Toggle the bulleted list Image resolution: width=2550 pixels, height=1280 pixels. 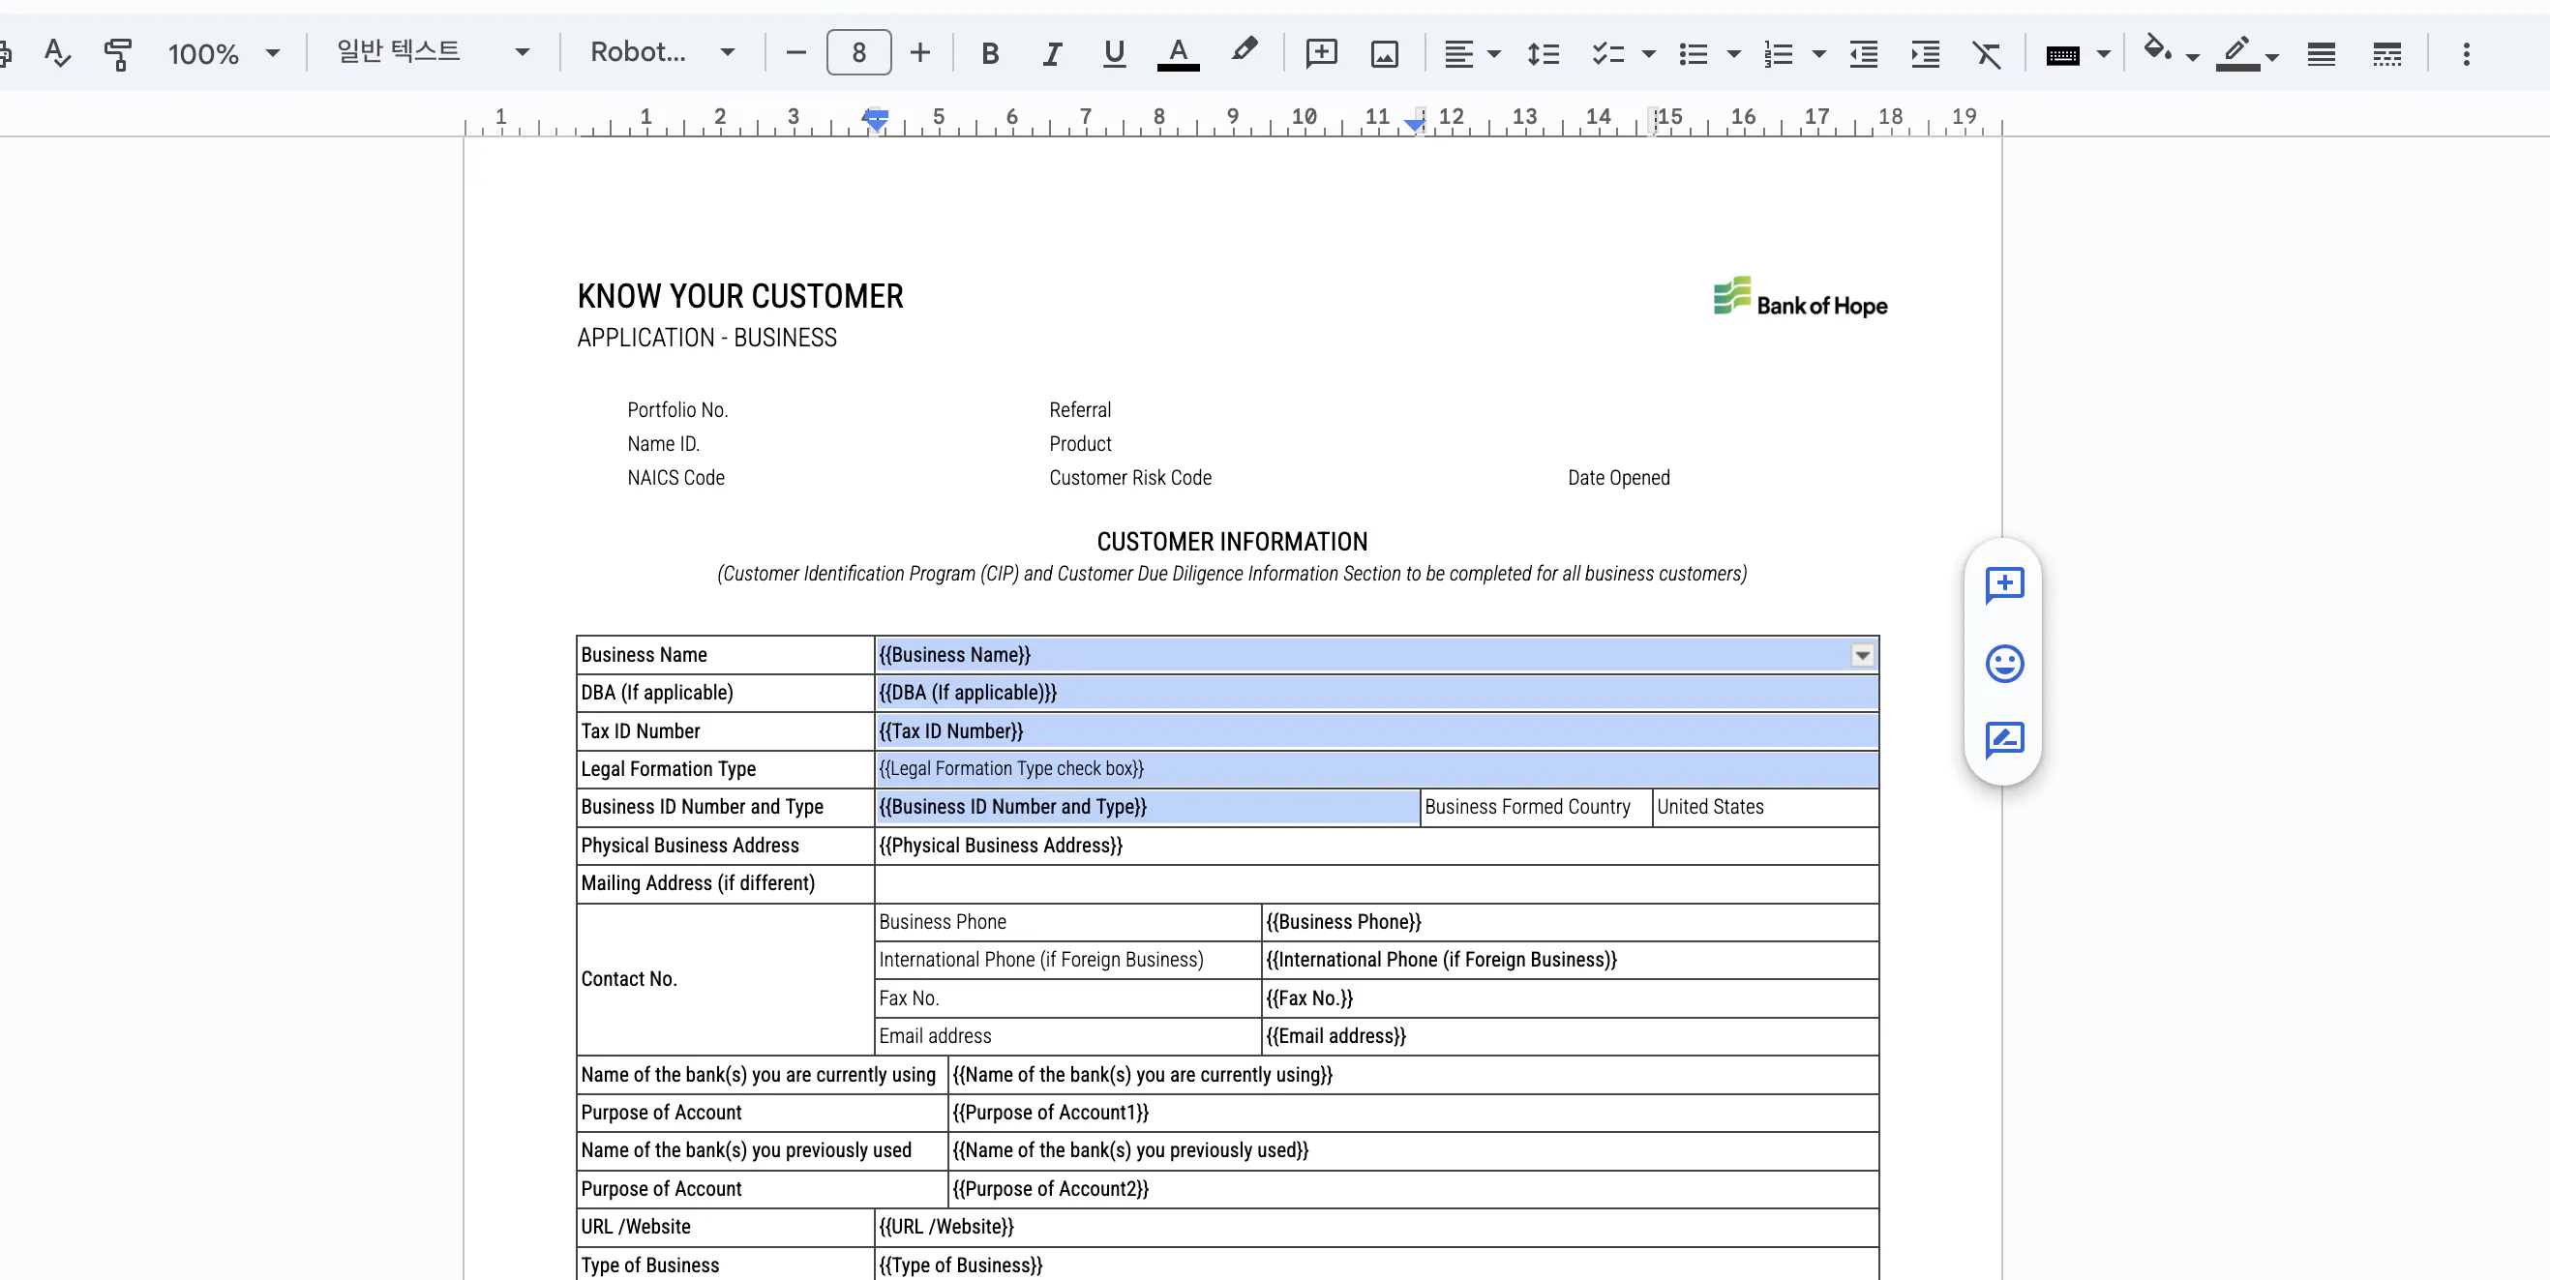click(x=1694, y=53)
